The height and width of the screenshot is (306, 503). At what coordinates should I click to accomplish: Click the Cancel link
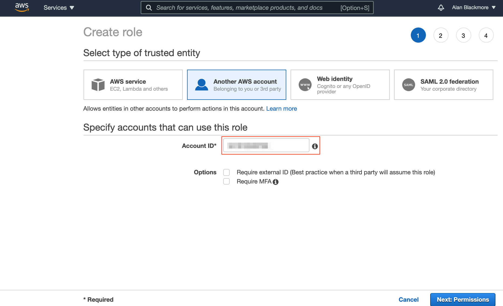coord(408,300)
